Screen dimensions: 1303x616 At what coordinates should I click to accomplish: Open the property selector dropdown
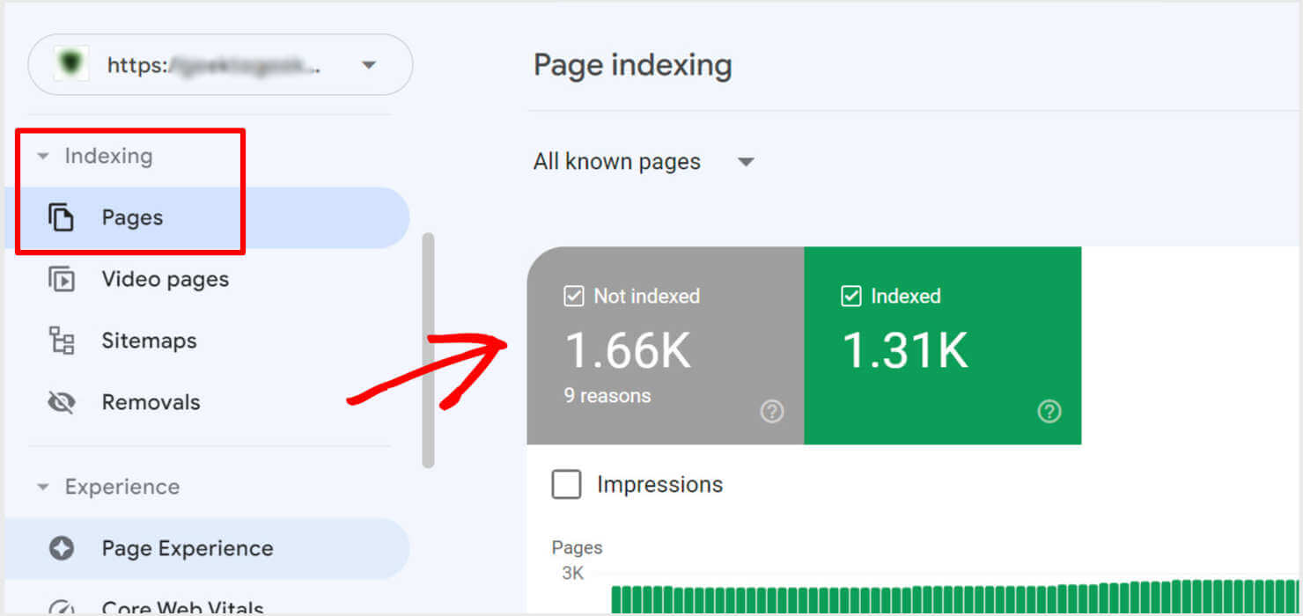[370, 64]
